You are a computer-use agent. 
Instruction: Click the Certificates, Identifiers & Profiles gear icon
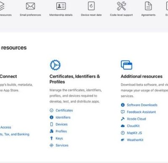(x=55, y=65)
